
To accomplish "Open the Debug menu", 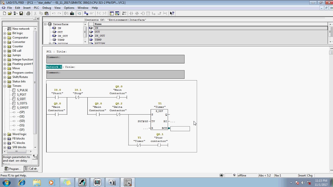I will coord(47,8).
